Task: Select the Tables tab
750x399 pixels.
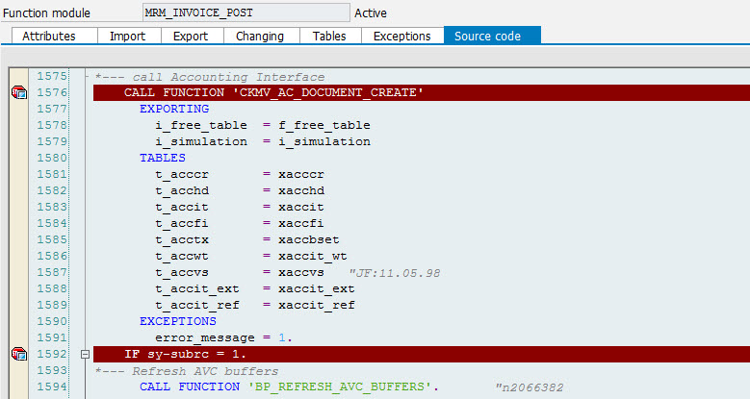Action: point(329,36)
